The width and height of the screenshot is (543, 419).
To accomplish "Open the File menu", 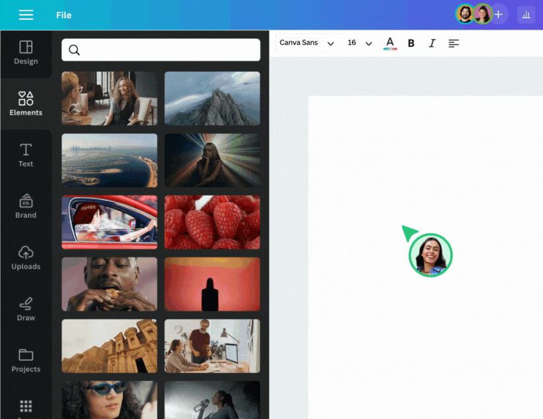I will click(63, 14).
